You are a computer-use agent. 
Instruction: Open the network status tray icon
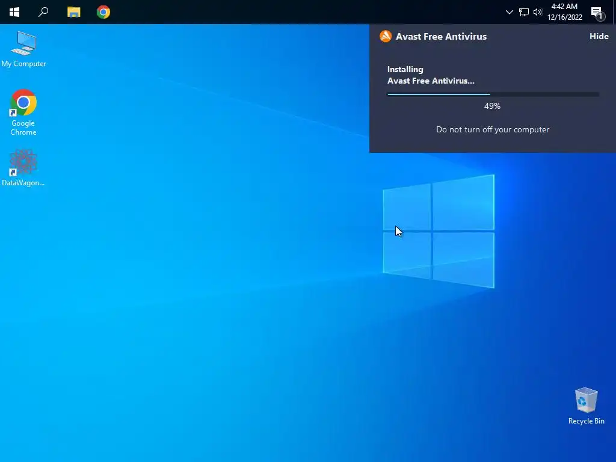tap(524, 12)
